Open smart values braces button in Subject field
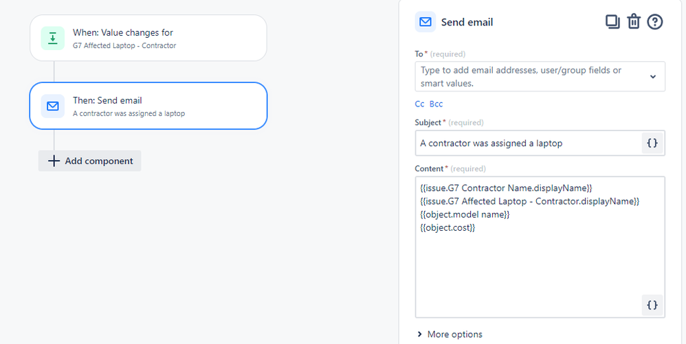 [x=652, y=143]
